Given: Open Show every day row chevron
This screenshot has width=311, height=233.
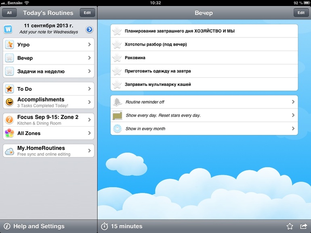Looking at the screenshot, I should click(293, 115).
